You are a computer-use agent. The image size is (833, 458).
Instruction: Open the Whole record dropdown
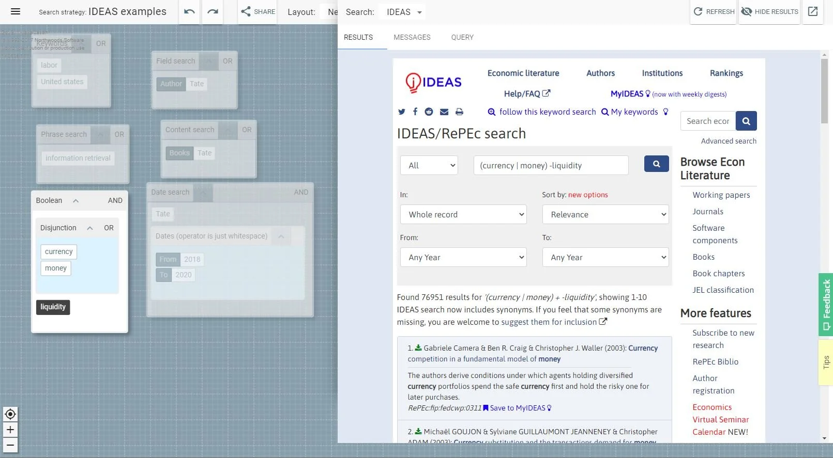[x=463, y=214]
